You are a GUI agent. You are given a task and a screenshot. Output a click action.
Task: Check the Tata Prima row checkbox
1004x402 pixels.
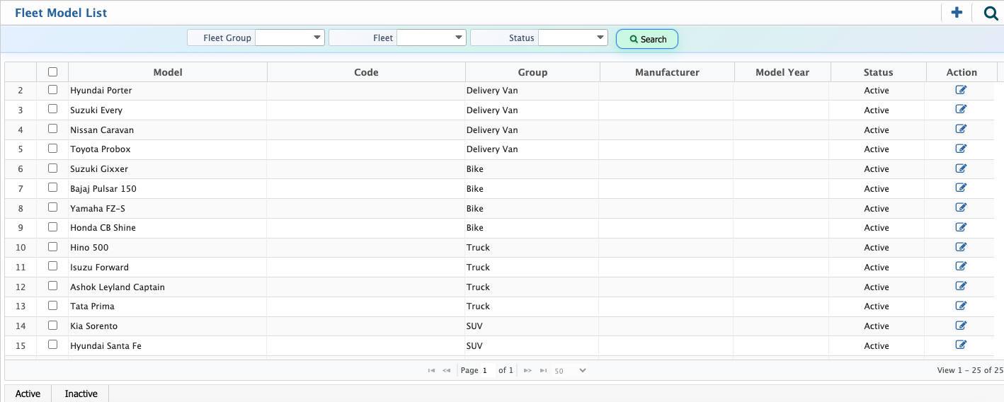(52, 306)
